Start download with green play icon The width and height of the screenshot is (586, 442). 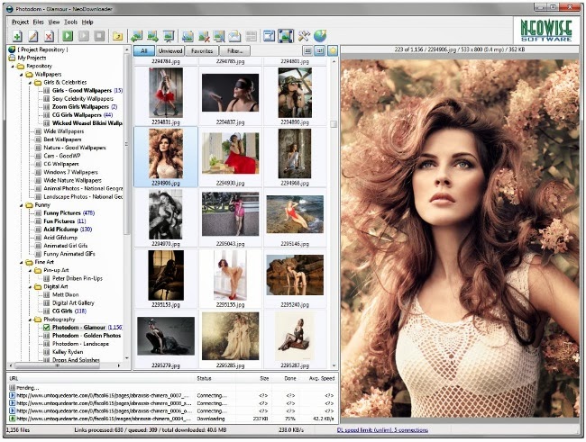click(68, 36)
